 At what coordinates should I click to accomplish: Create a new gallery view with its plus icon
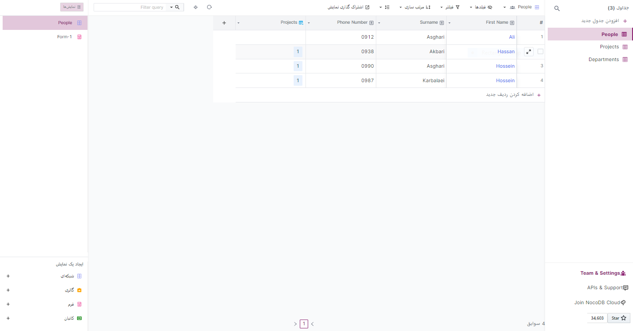pyautogui.click(x=8, y=290)
